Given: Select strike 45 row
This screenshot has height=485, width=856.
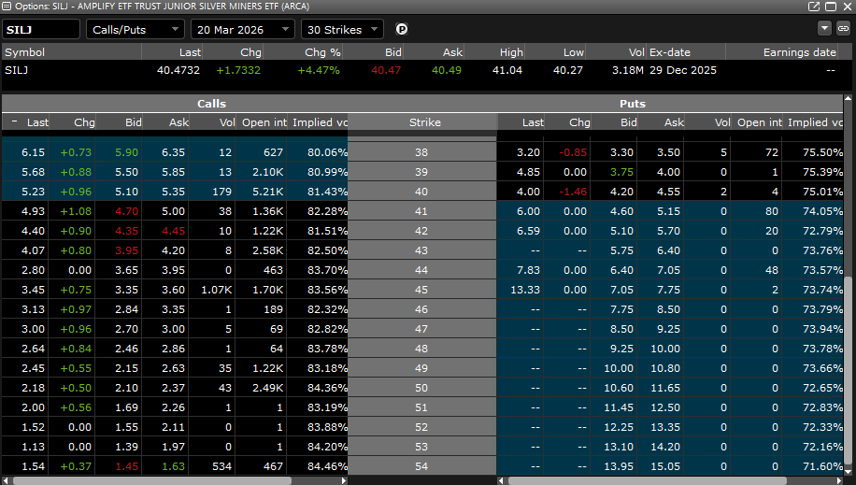Looking at the screenshot, I should point(422,290).
